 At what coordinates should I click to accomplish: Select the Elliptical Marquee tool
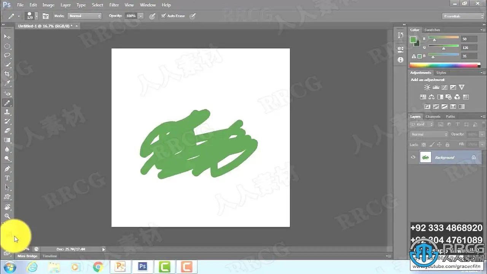point(7,46)
